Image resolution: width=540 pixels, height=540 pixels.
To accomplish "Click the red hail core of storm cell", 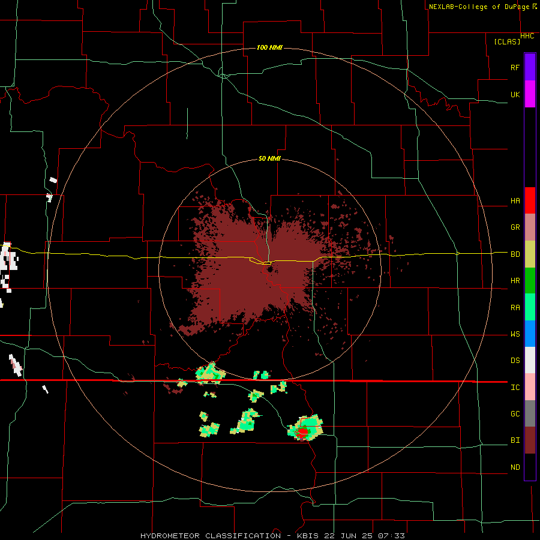I will pyautogui.click(x=303, y=433).
